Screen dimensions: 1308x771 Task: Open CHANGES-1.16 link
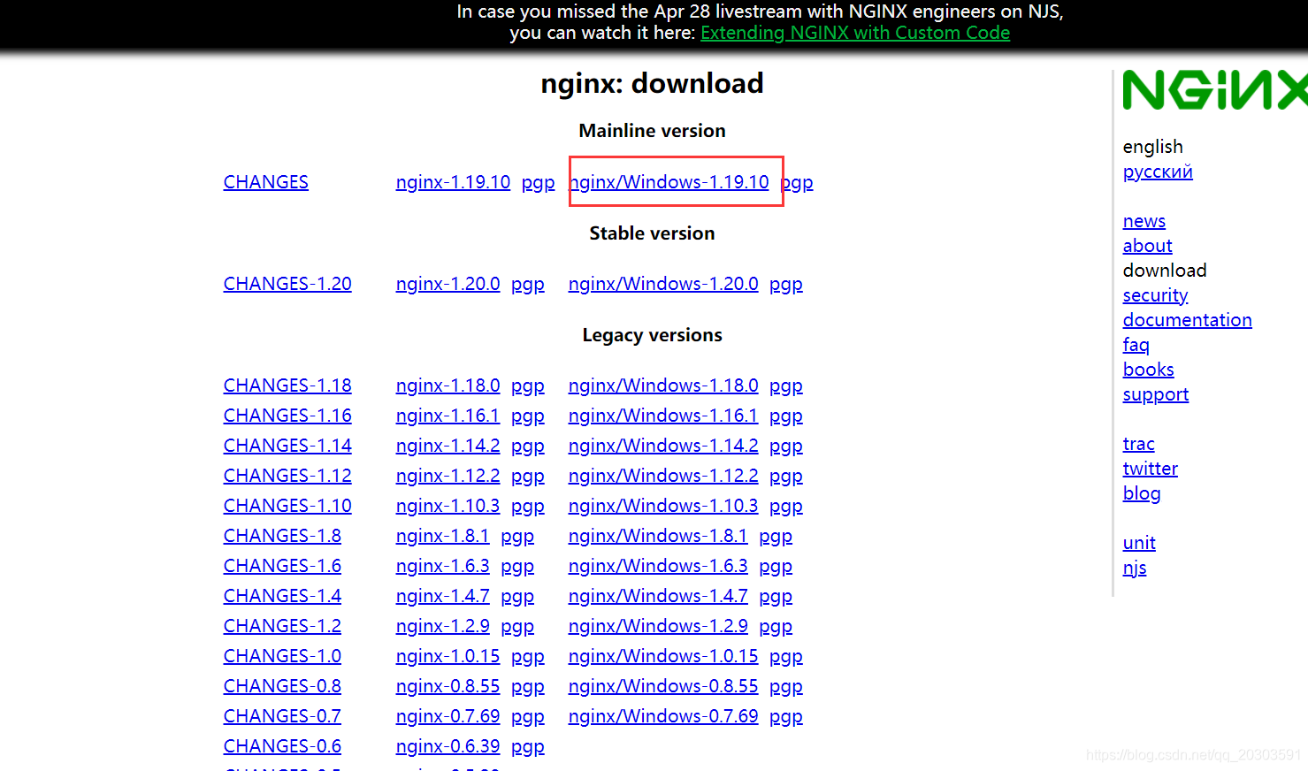(x=287, y=416)
